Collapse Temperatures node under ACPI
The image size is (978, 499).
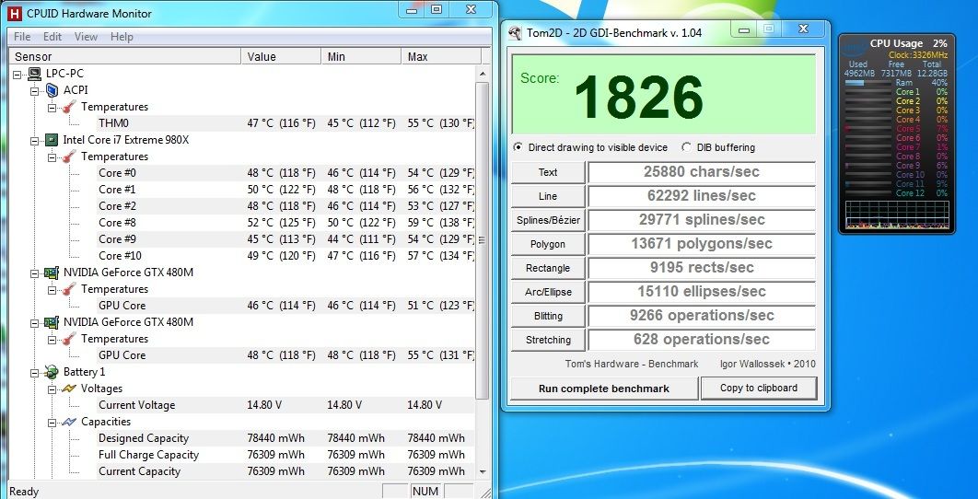coord(52,107)
